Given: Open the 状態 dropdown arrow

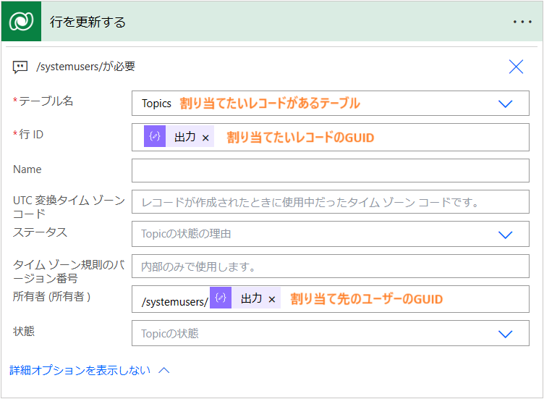Looking at the screenshot, I should pyautogui.click(x=506, y=334).
